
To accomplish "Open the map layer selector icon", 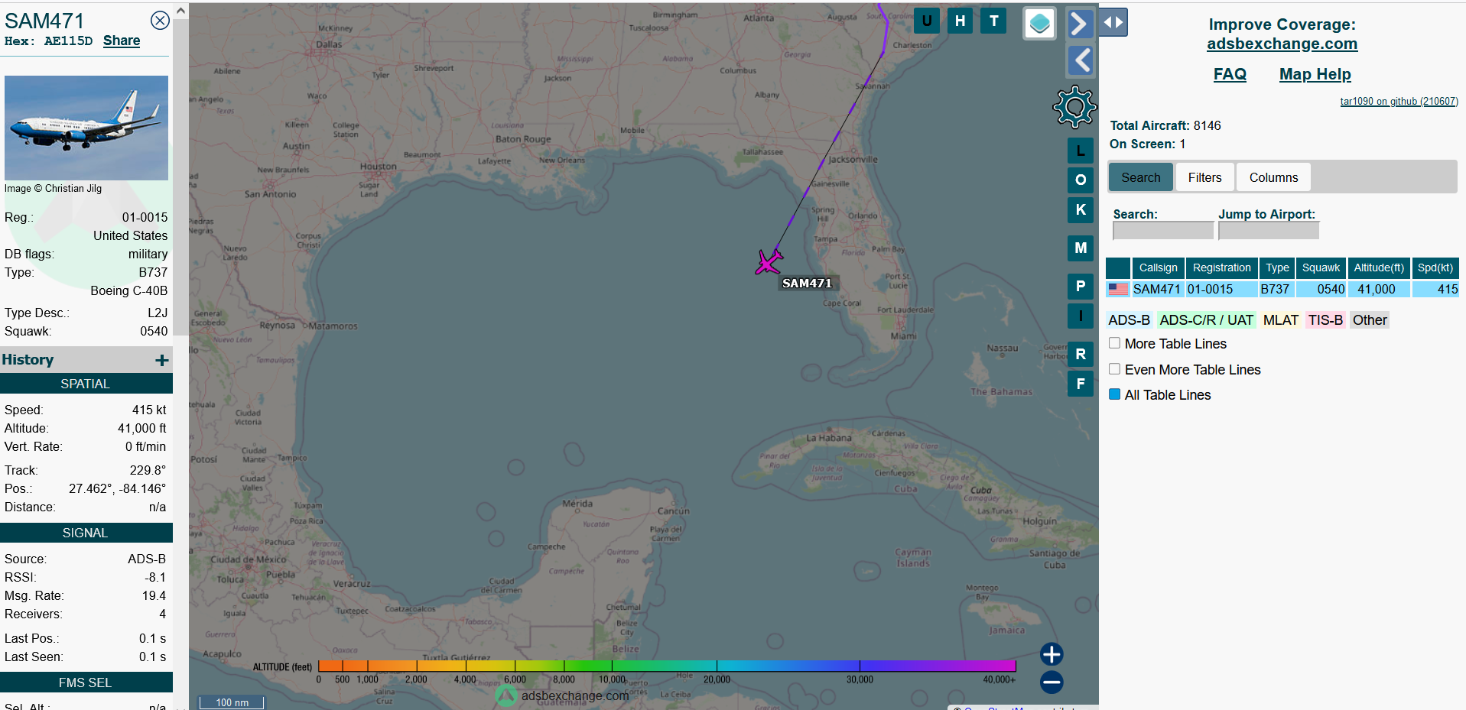I will pos(1039,24).
